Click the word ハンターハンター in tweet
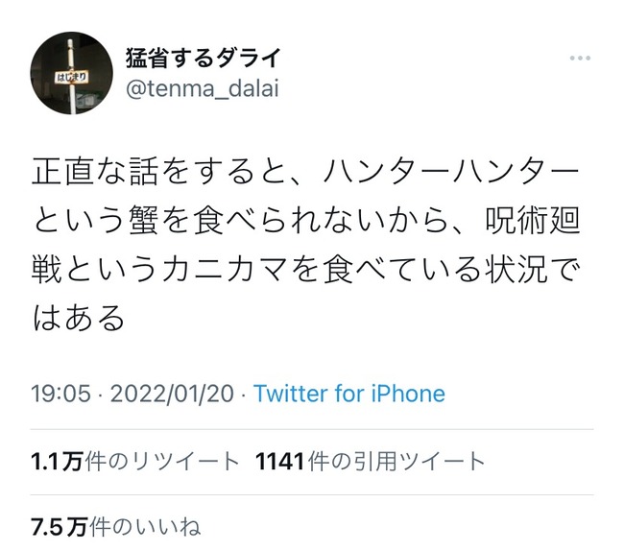Viewport: 624px width, 551px height. [452, 172]
